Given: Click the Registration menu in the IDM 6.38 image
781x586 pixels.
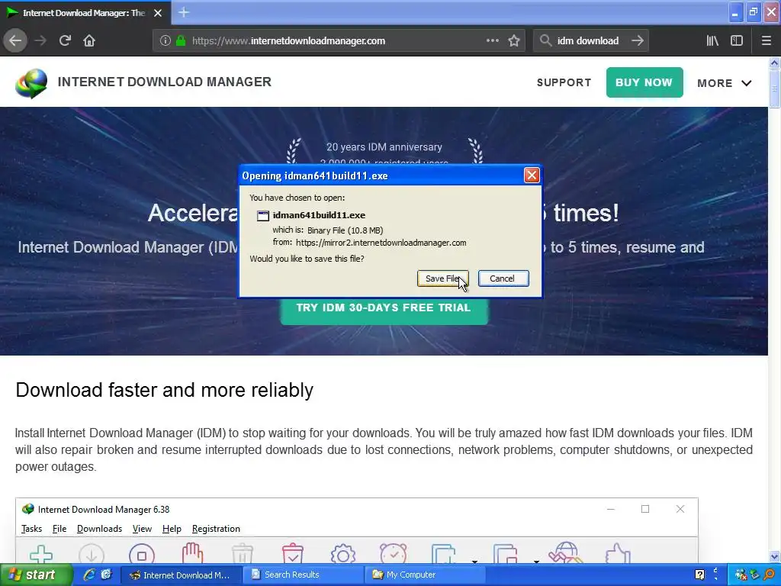Looking at the screenshot, I should pos(216,529).
